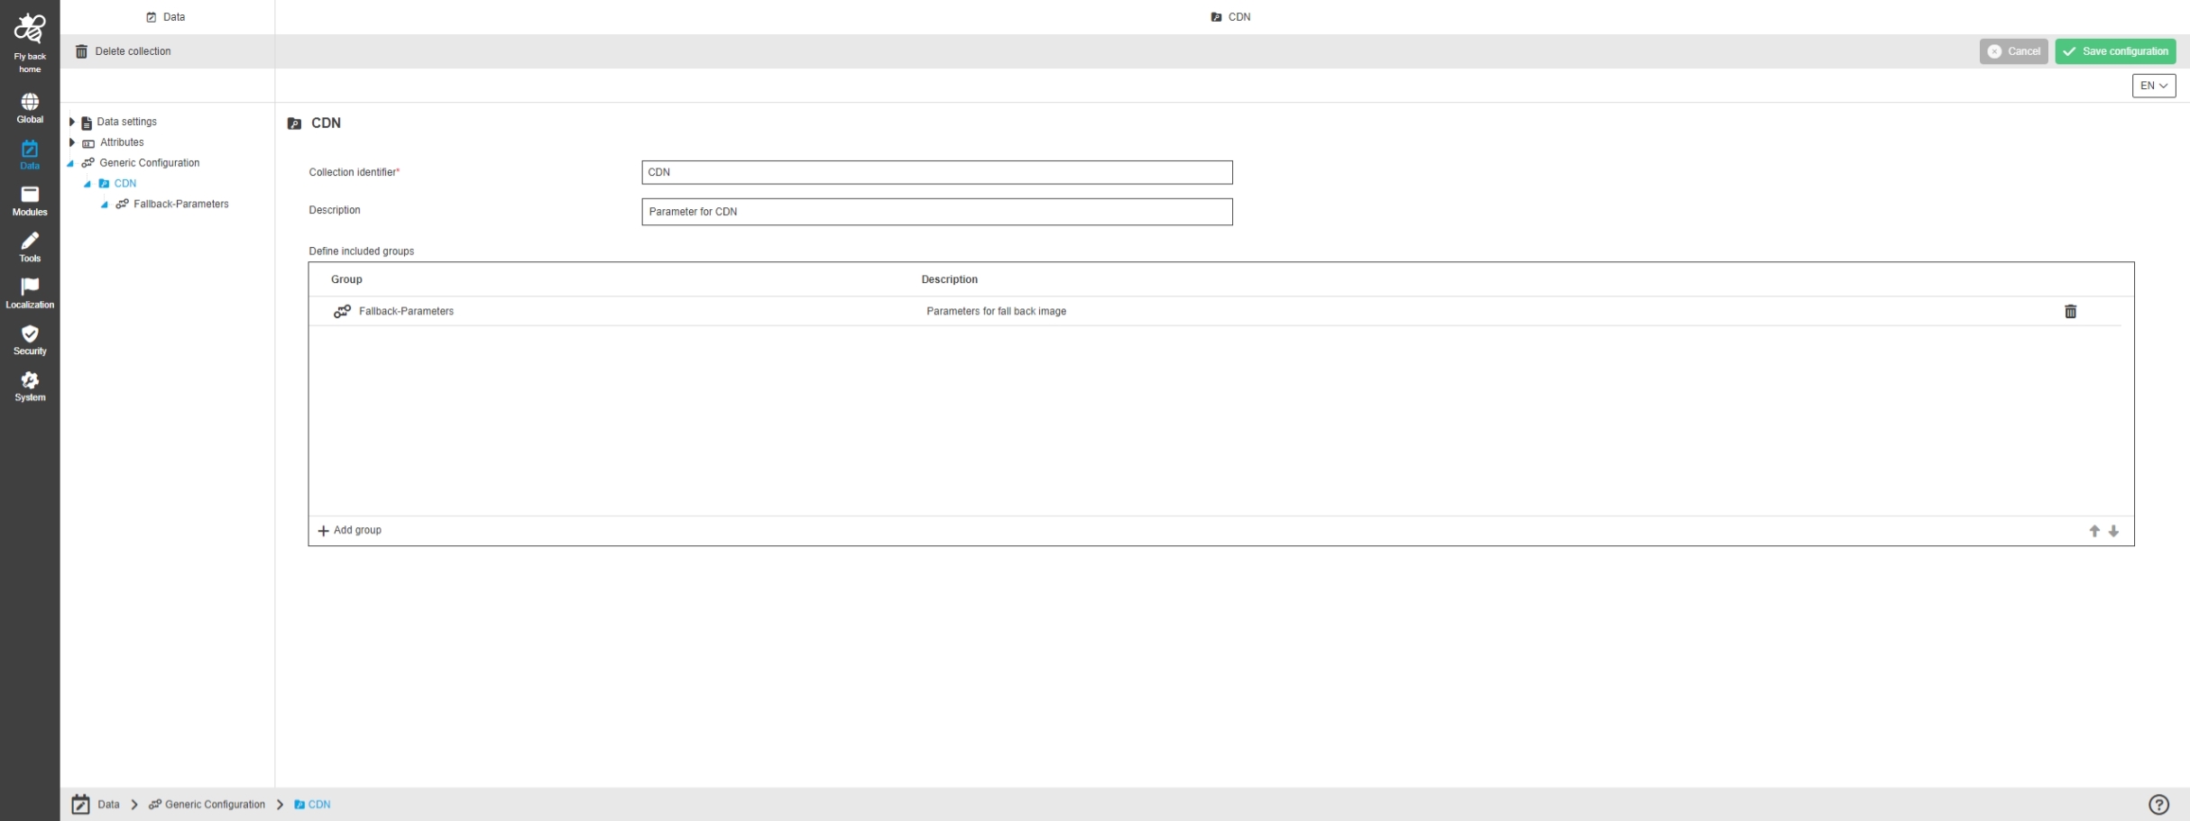Click 'Parameters for fall back image' cell
The width and height of the screenshot is (2190, 821).
[996, 311]
